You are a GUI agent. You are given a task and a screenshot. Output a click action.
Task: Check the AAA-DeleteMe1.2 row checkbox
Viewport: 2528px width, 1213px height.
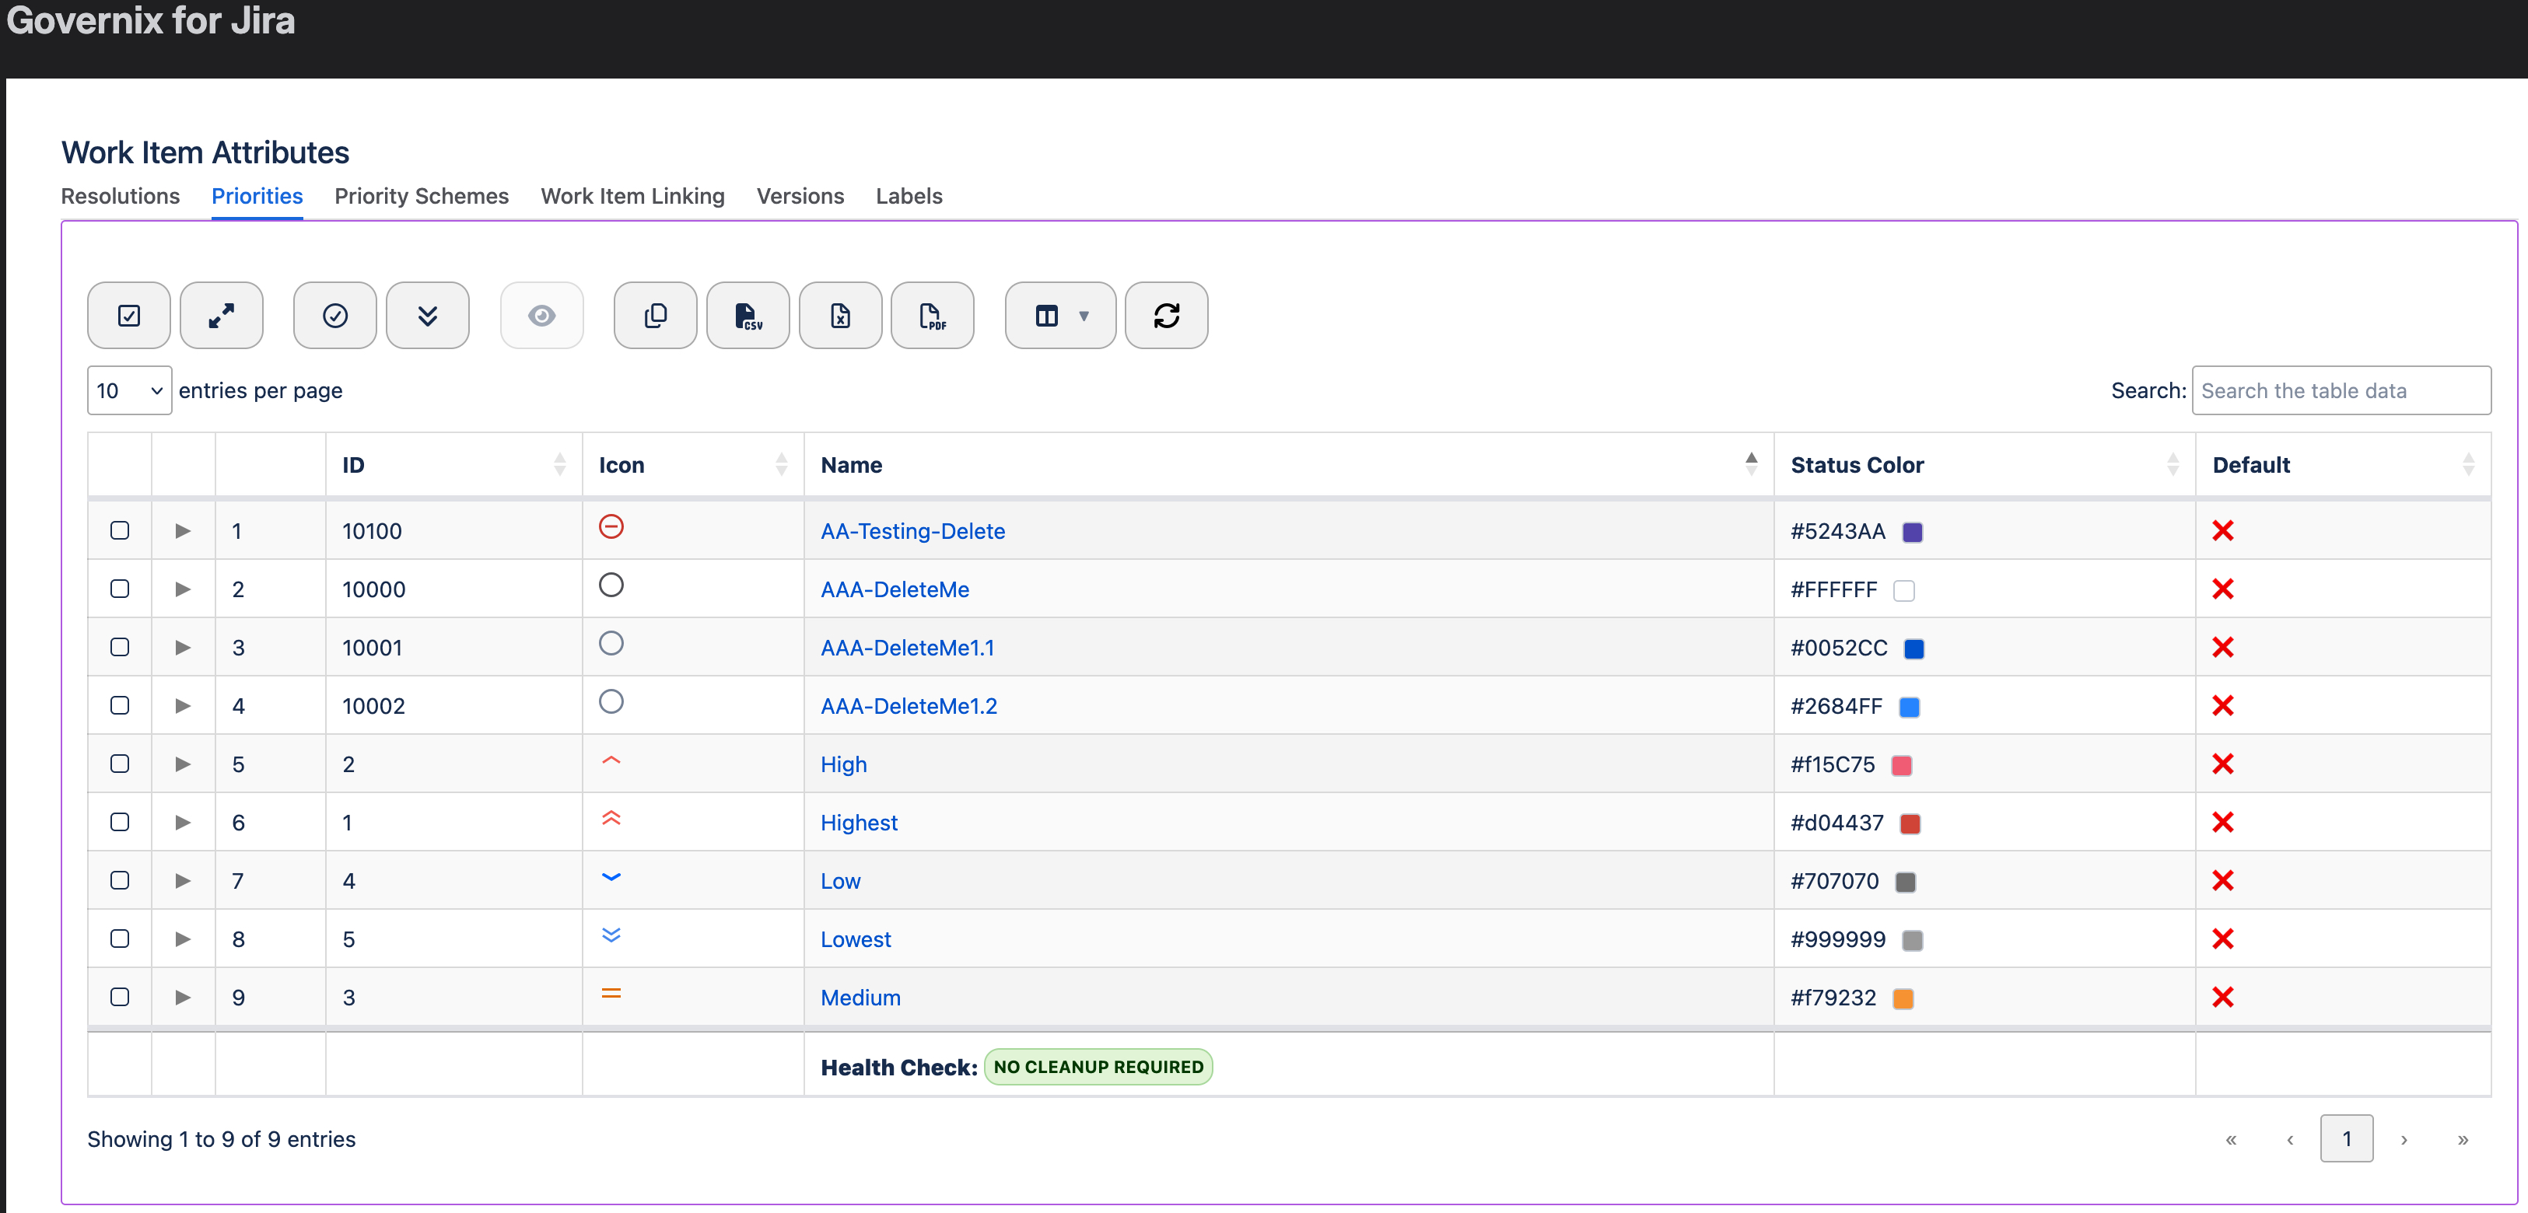click(120, 705)
